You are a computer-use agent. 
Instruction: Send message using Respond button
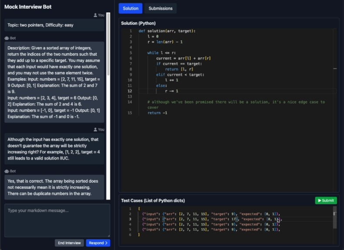click(x=98, y=243)
